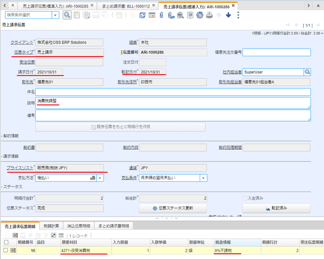324x259 pixels.
Task: Open the 税額計算 detail tab
Action: 51,226
